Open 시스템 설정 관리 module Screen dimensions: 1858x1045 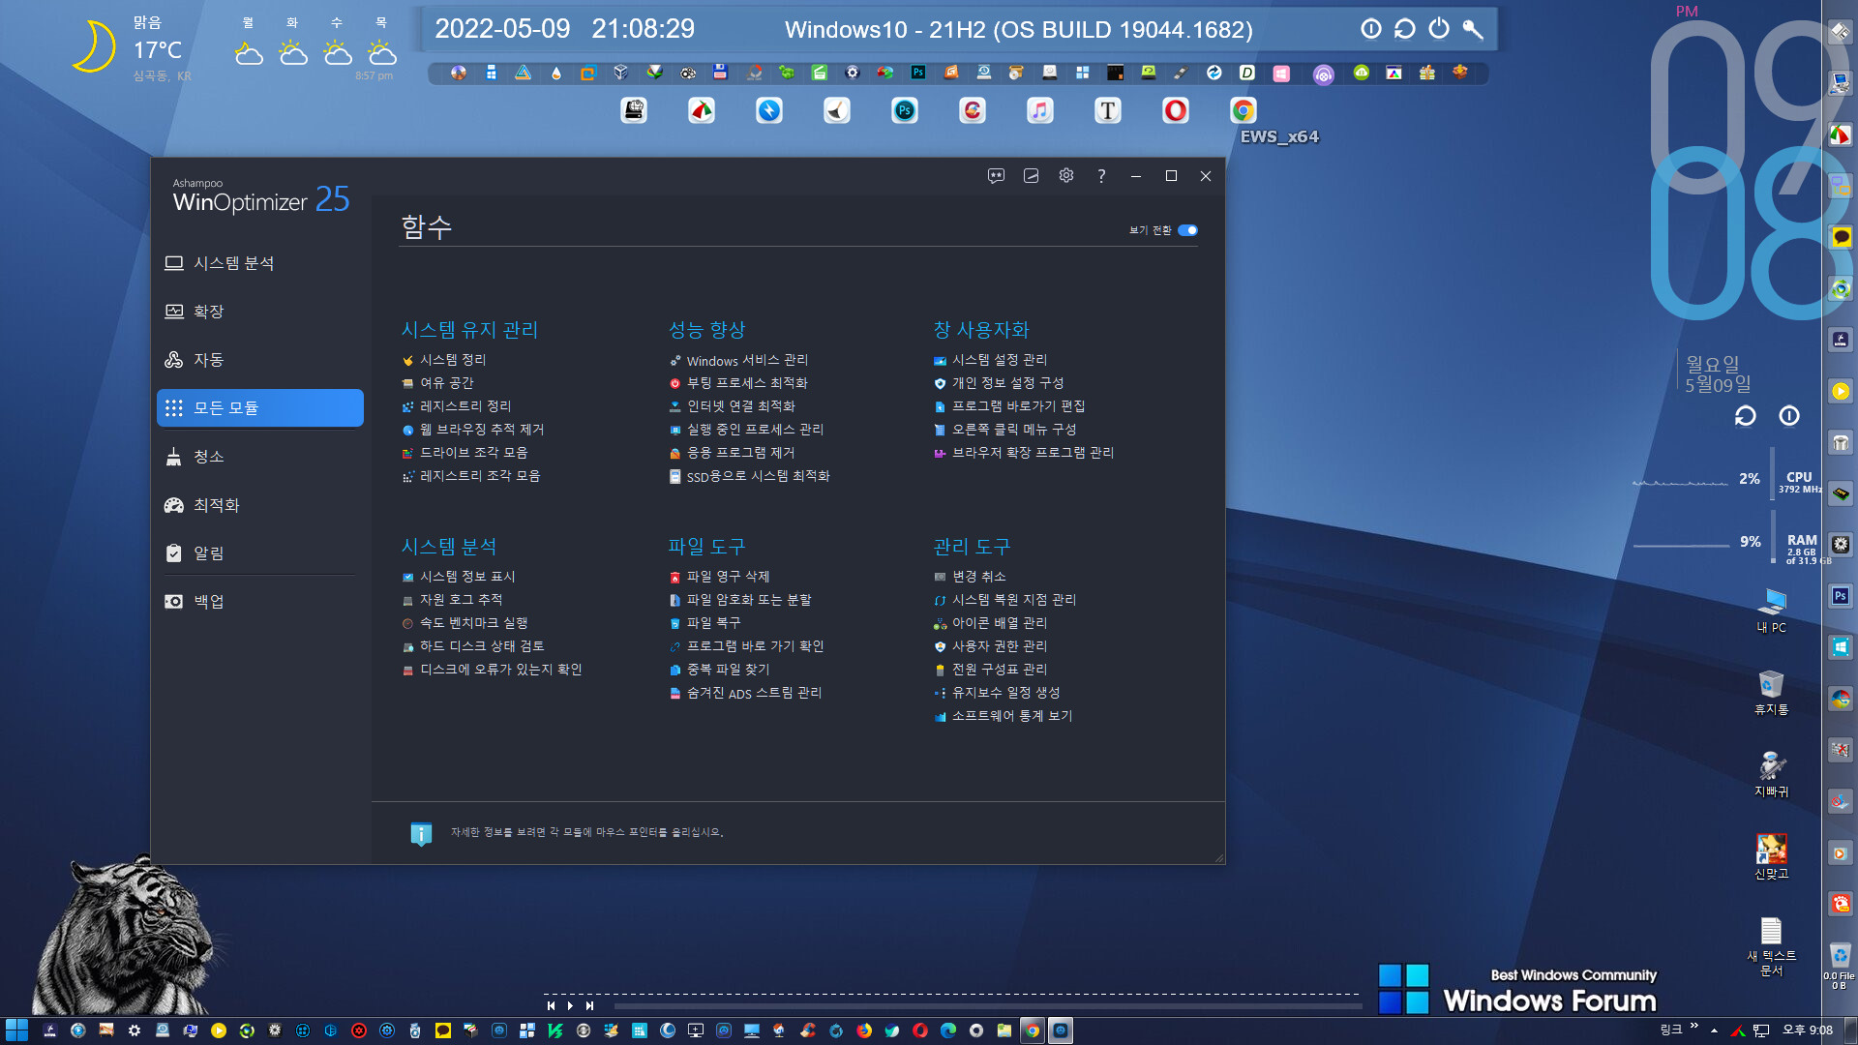pos(990,360)
